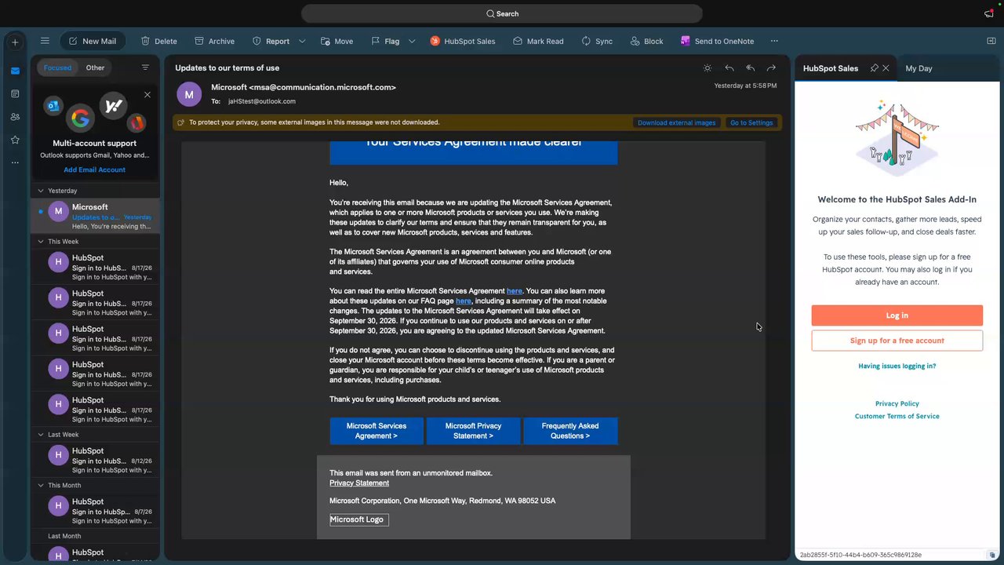
Task: Open the Mail view in the left rail
Action: point(15,71)
